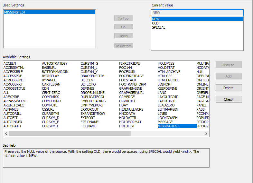Viewport: 253px width, 183px height.
Task: Click the To Top button
Action: [x=123, y=18]
